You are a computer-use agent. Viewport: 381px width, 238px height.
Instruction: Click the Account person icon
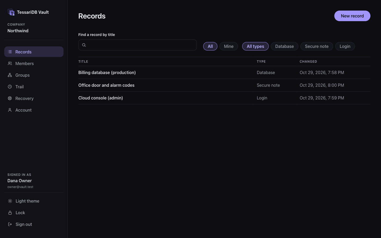(x=10, y=110)
